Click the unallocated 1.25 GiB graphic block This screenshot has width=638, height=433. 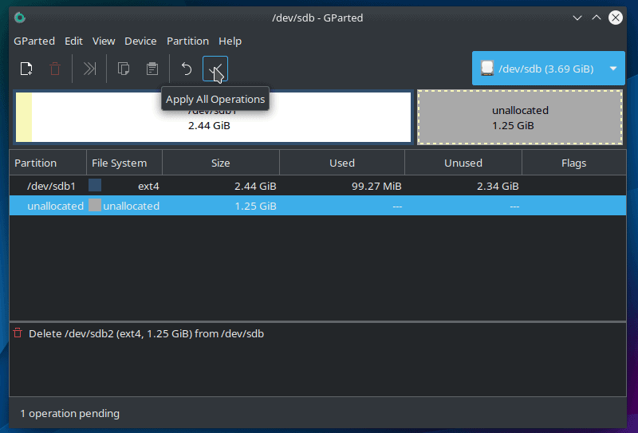tap(519, 117)
